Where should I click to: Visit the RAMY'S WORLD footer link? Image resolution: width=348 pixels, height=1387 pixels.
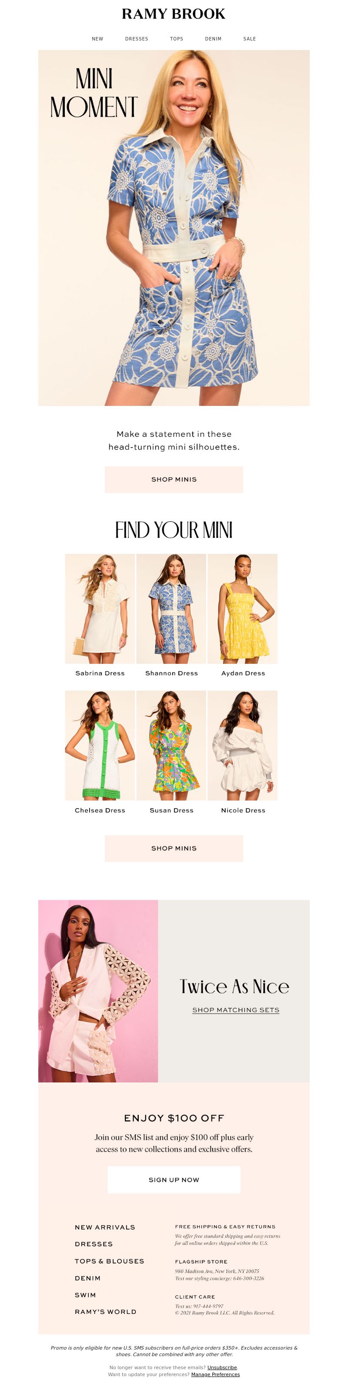coord(106,1312)
